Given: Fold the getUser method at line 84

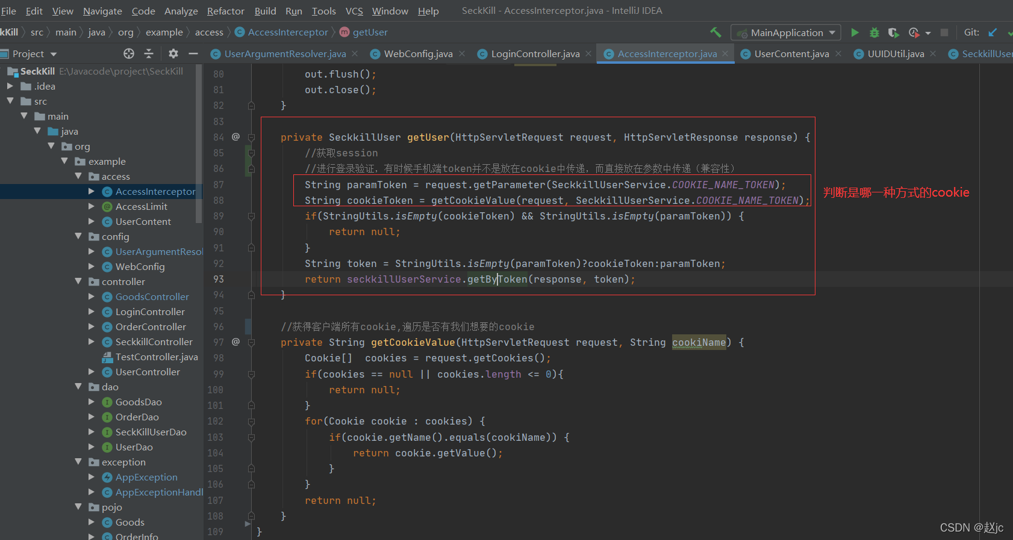Looking at the screenshot, I should pos(251,137).
